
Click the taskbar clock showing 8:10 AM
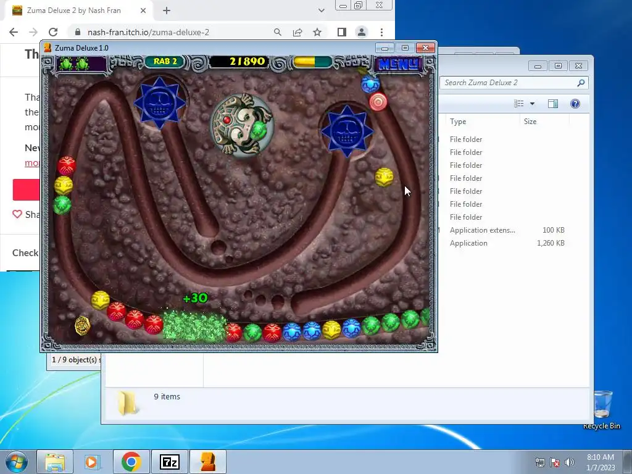tap(601, 462)
